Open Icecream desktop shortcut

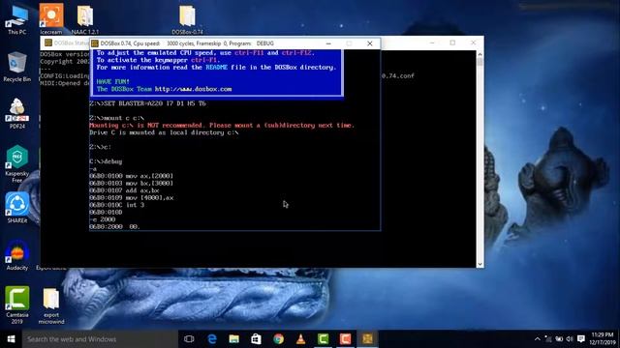[51, 19]
